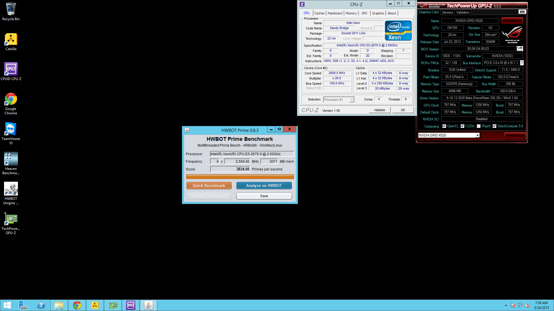Image resolution: width=554 pixels, height=311 pixels.
Task: Open the Sensors tab in GPU-Z
Action: point(447,12)
